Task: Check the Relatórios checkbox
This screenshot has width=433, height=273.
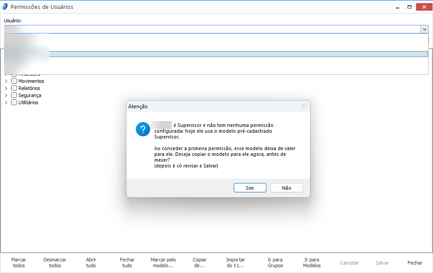Action: 14,88
